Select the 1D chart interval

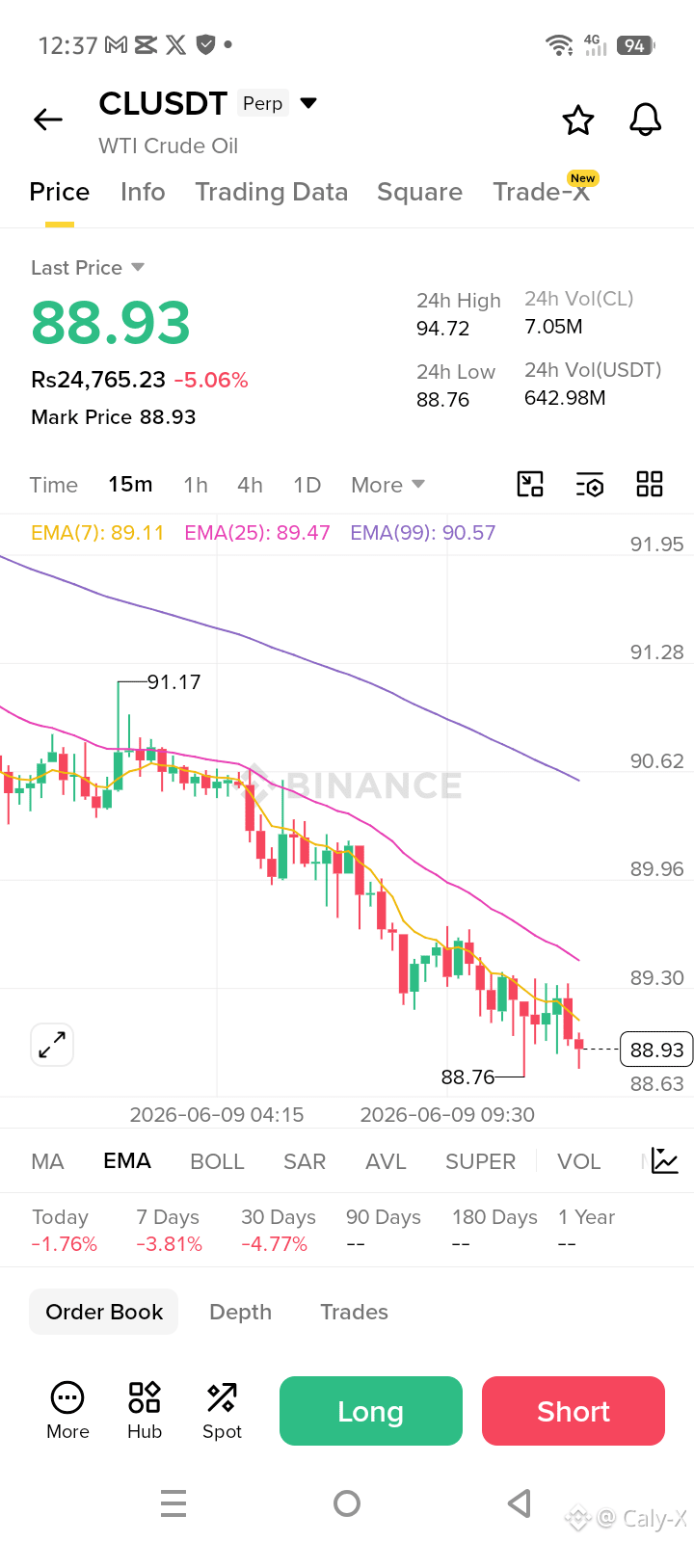[x=307, y=485]
